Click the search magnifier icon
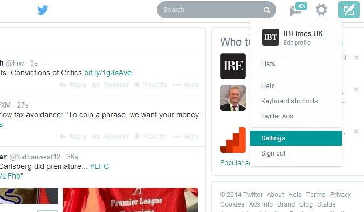Image resolution: width=364 pixels, height=212 pixels. click(x=267, y=10)
